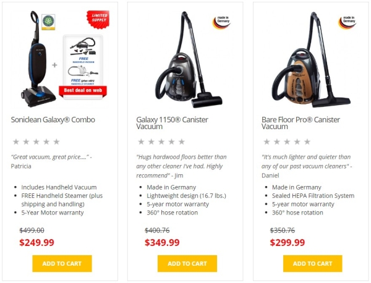The image size is (371, 283).
Task: Click the Limited Supply red badge
Action: pyautogui.click(x=98, y=19)
